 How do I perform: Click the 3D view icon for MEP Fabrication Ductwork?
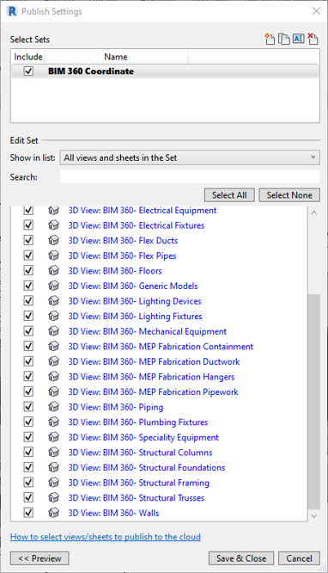click(53, 361)
